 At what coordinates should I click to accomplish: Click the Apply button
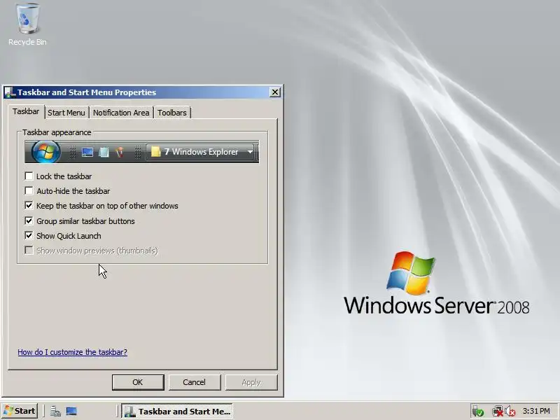click(x=251, y=382)
